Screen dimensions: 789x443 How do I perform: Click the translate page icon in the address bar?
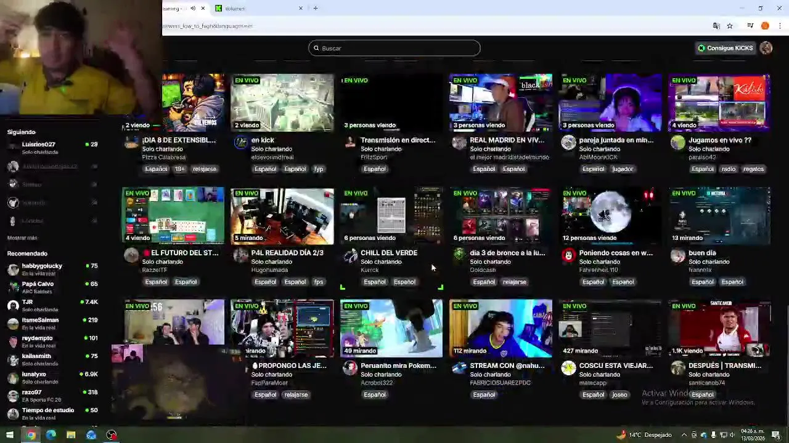click(716, 26)
